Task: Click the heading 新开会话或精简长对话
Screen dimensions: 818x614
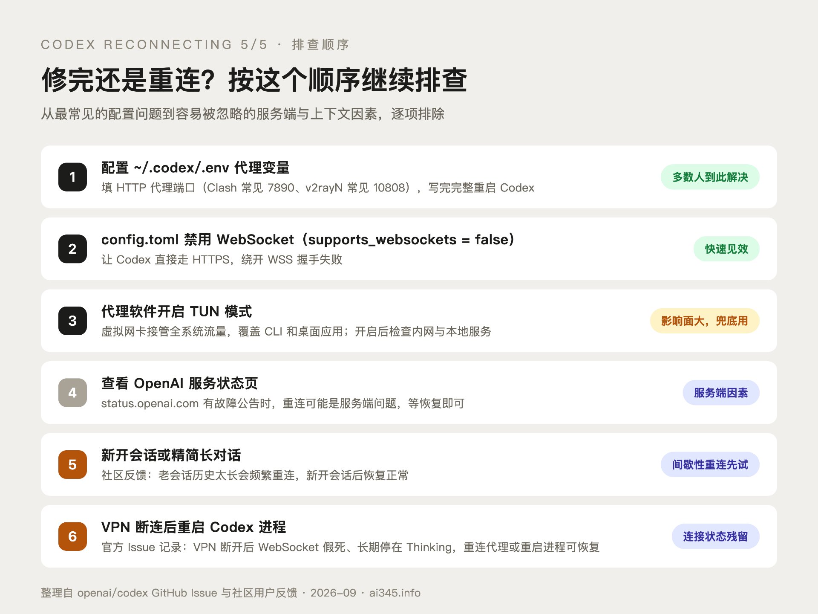Action: tap(171, 455)
